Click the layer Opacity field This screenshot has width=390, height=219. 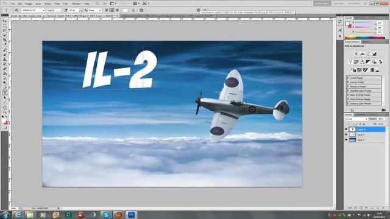[x=381, y=119]
